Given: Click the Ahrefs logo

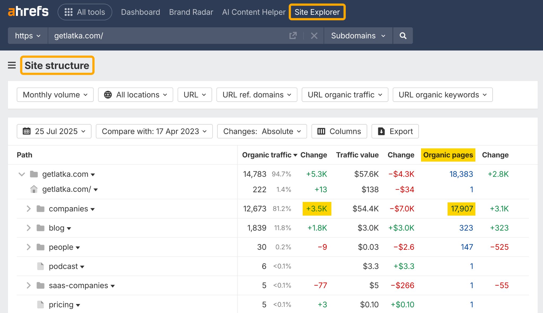Looking at the screenshot, I should pyautogui.click(x=28, y=11).
